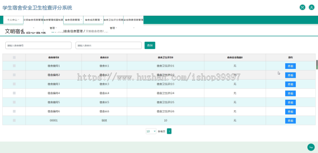Expand the 宿舍信息管理 nav dropdown
The width and height of the screenshot is (318, 153).
(73, 20)
